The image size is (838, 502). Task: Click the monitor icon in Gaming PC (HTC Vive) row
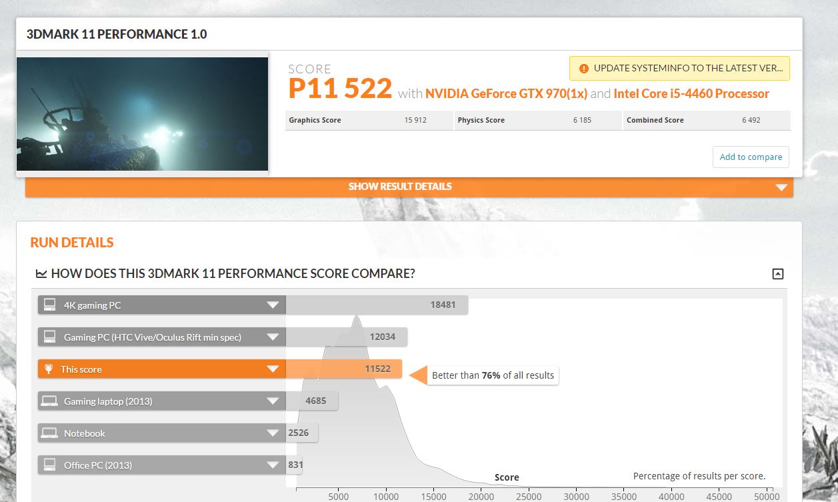click(x=49, y=337)
